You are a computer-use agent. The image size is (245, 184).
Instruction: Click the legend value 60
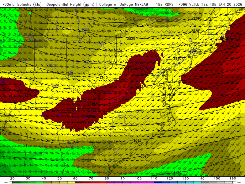tap(75, 178)
